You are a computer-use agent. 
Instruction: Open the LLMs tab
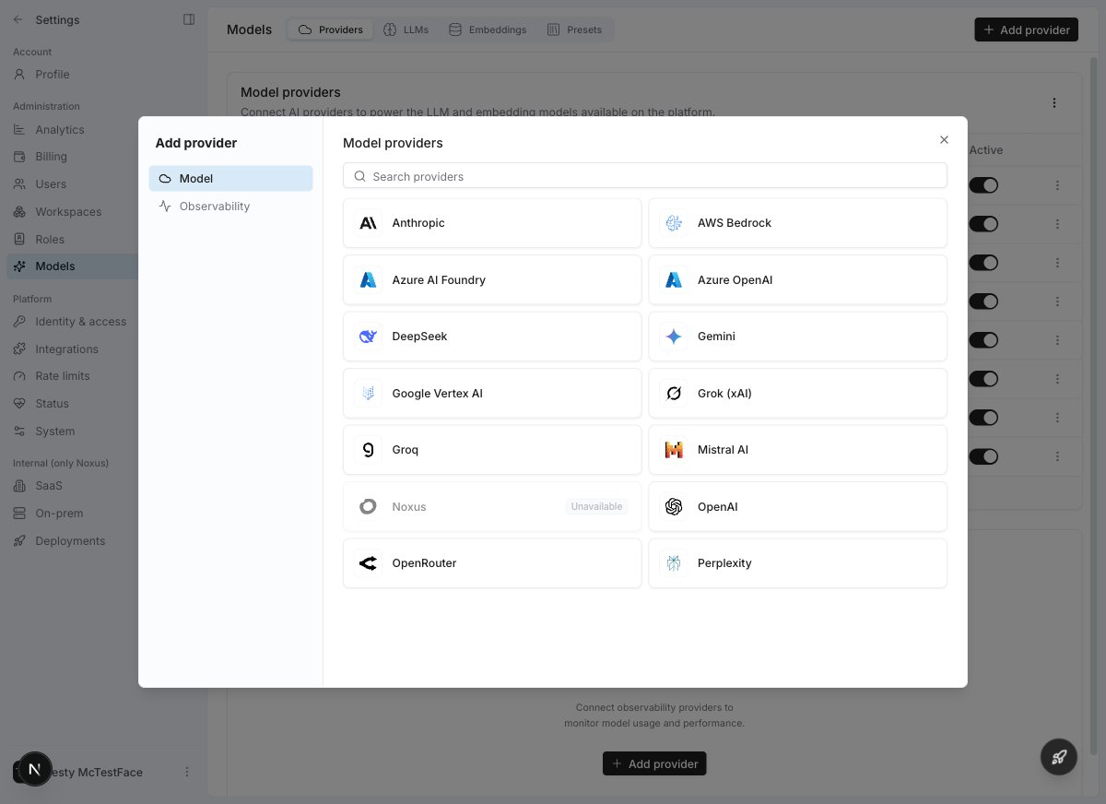tap(406, 30)
